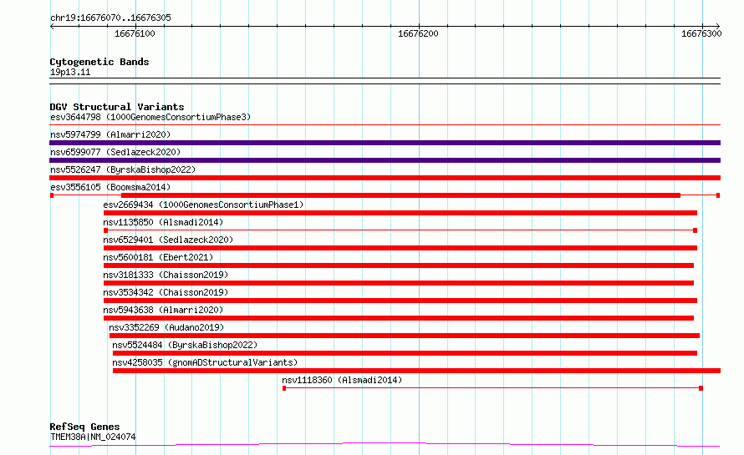
Task: Select the red bar under nsv4258035 gnomAD
Action: 416,371
